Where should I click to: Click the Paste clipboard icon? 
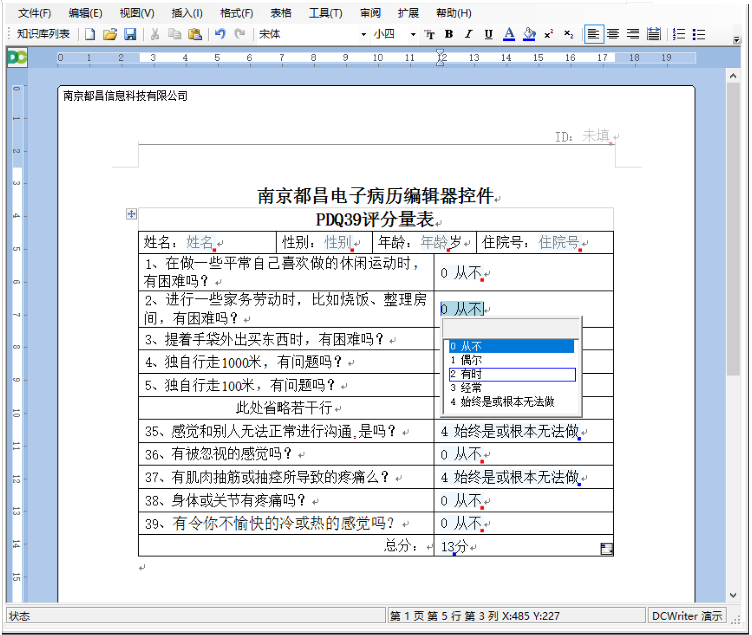(195, 34)
